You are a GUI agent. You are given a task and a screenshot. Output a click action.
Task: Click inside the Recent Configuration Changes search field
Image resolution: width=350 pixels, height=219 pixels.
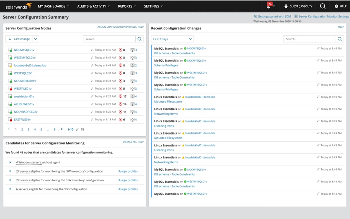coord(308,39)
